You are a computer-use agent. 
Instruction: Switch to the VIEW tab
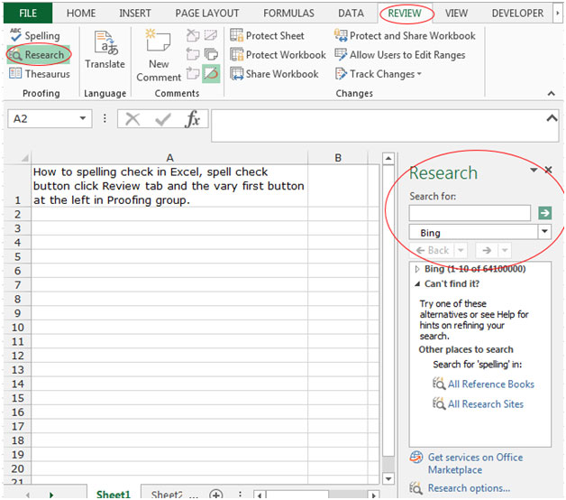[x=456, y=14]
